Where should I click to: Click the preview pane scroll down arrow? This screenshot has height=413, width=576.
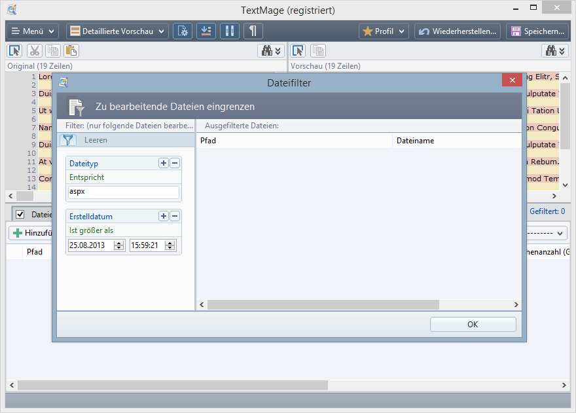point(566,185)
